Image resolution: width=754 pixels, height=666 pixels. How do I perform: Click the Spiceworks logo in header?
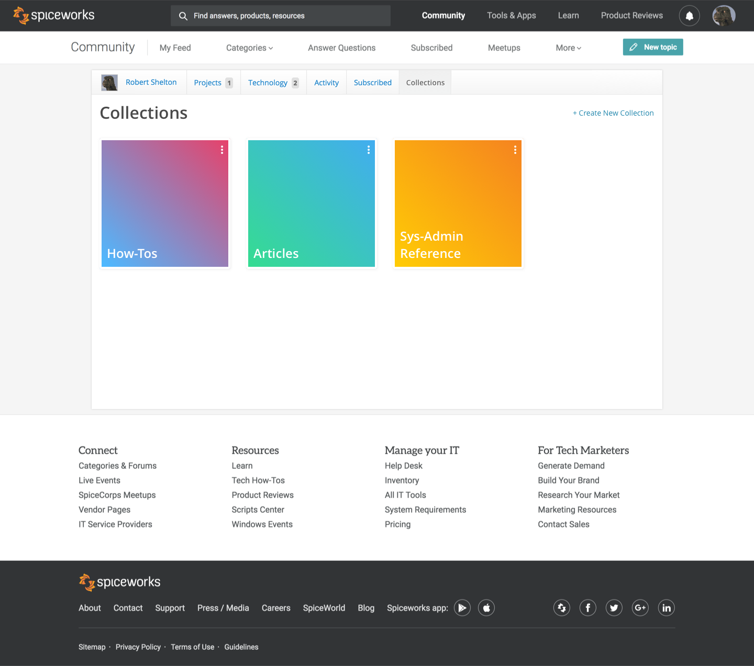point(54,15)
